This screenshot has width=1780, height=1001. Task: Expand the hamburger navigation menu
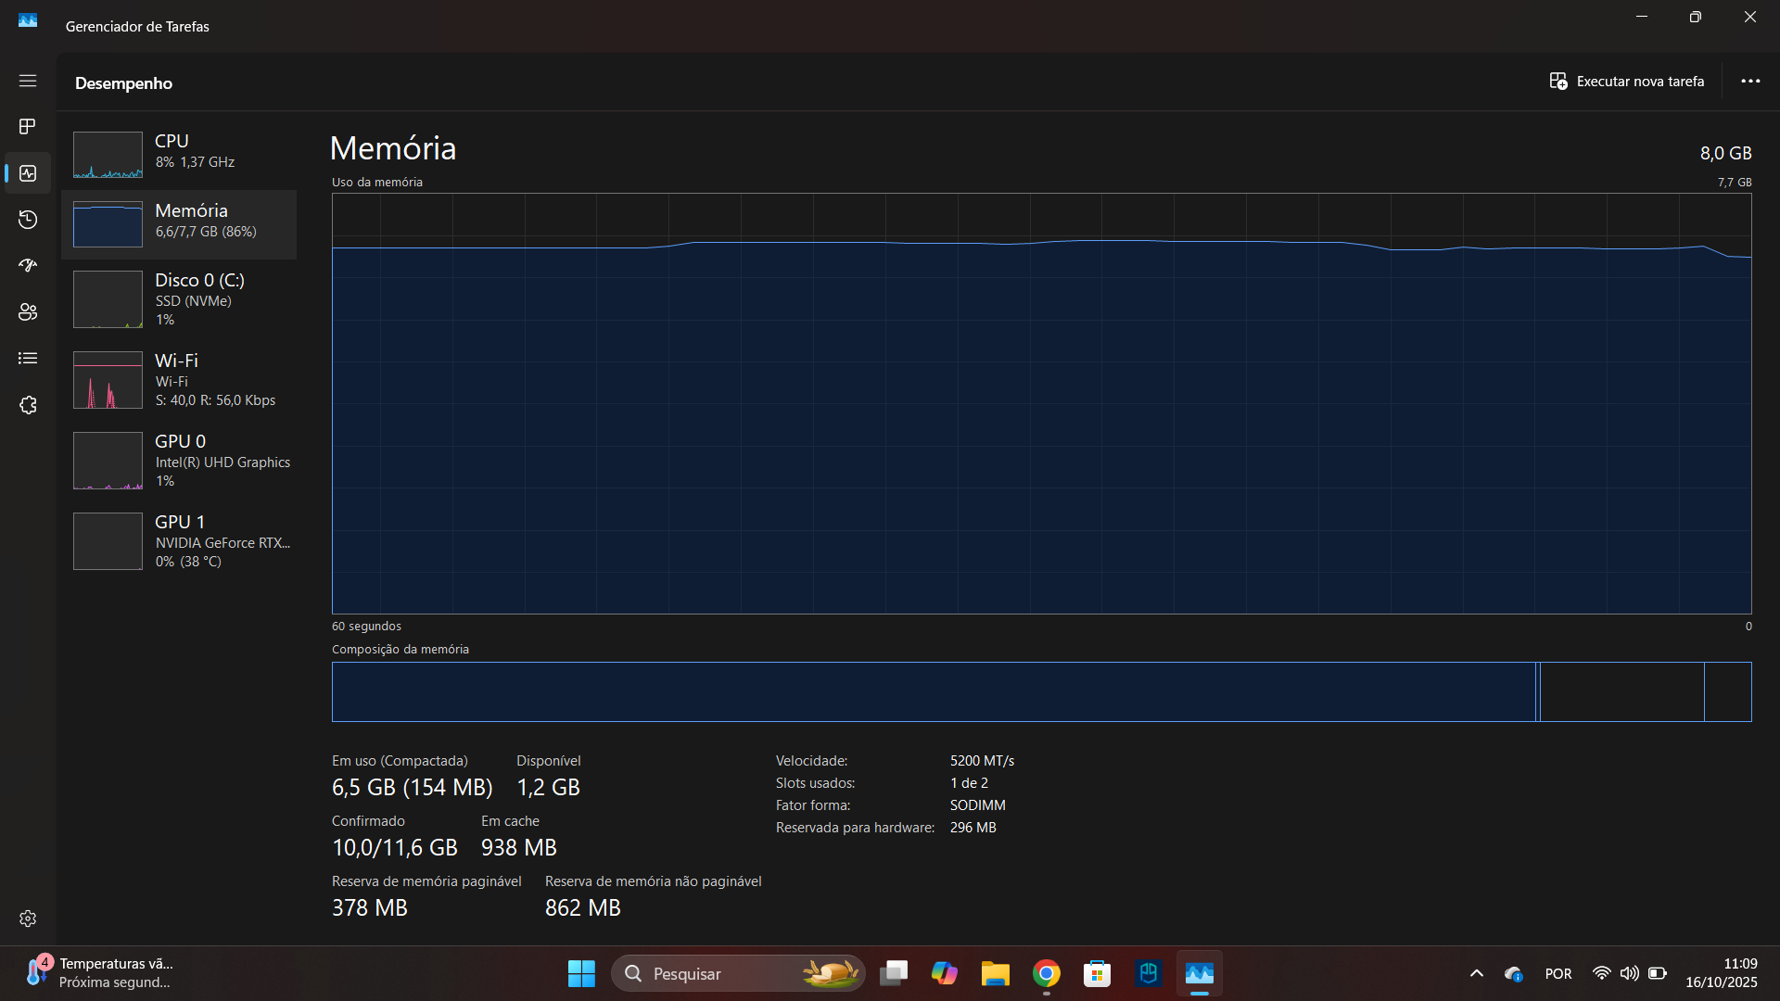28,81
